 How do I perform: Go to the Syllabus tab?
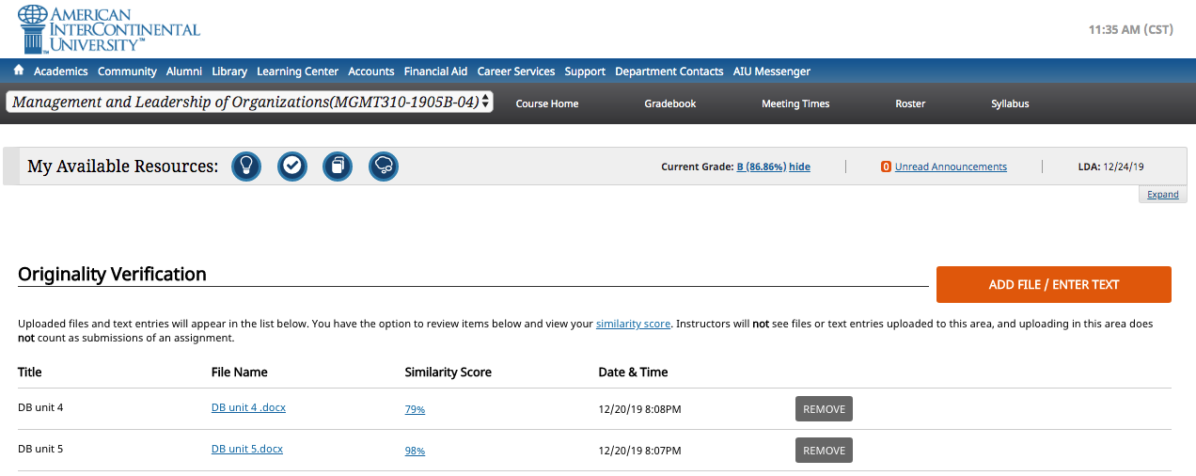tap(1010, 103)
